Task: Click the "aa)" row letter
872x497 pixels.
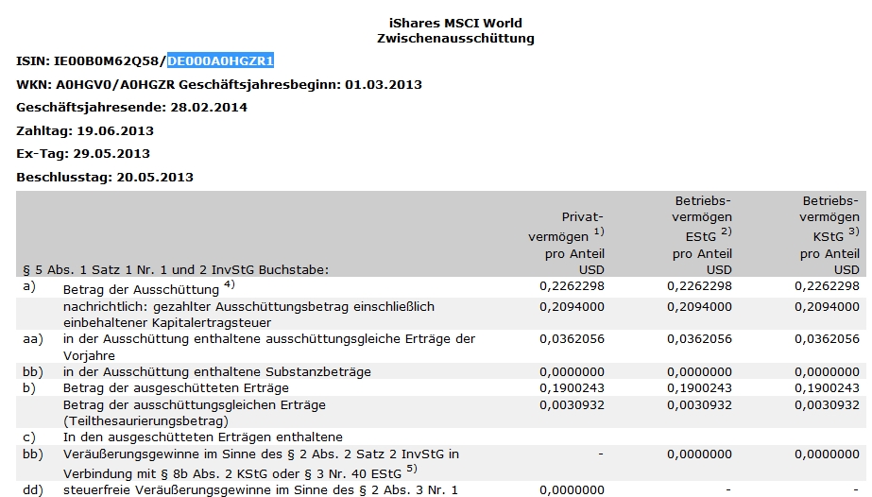Action: pyautogui.click(x=33, y=339)
